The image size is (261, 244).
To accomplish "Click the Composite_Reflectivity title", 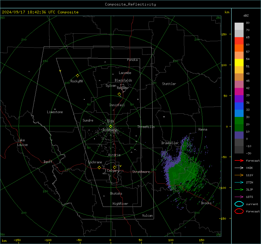I will coord(130,4).
